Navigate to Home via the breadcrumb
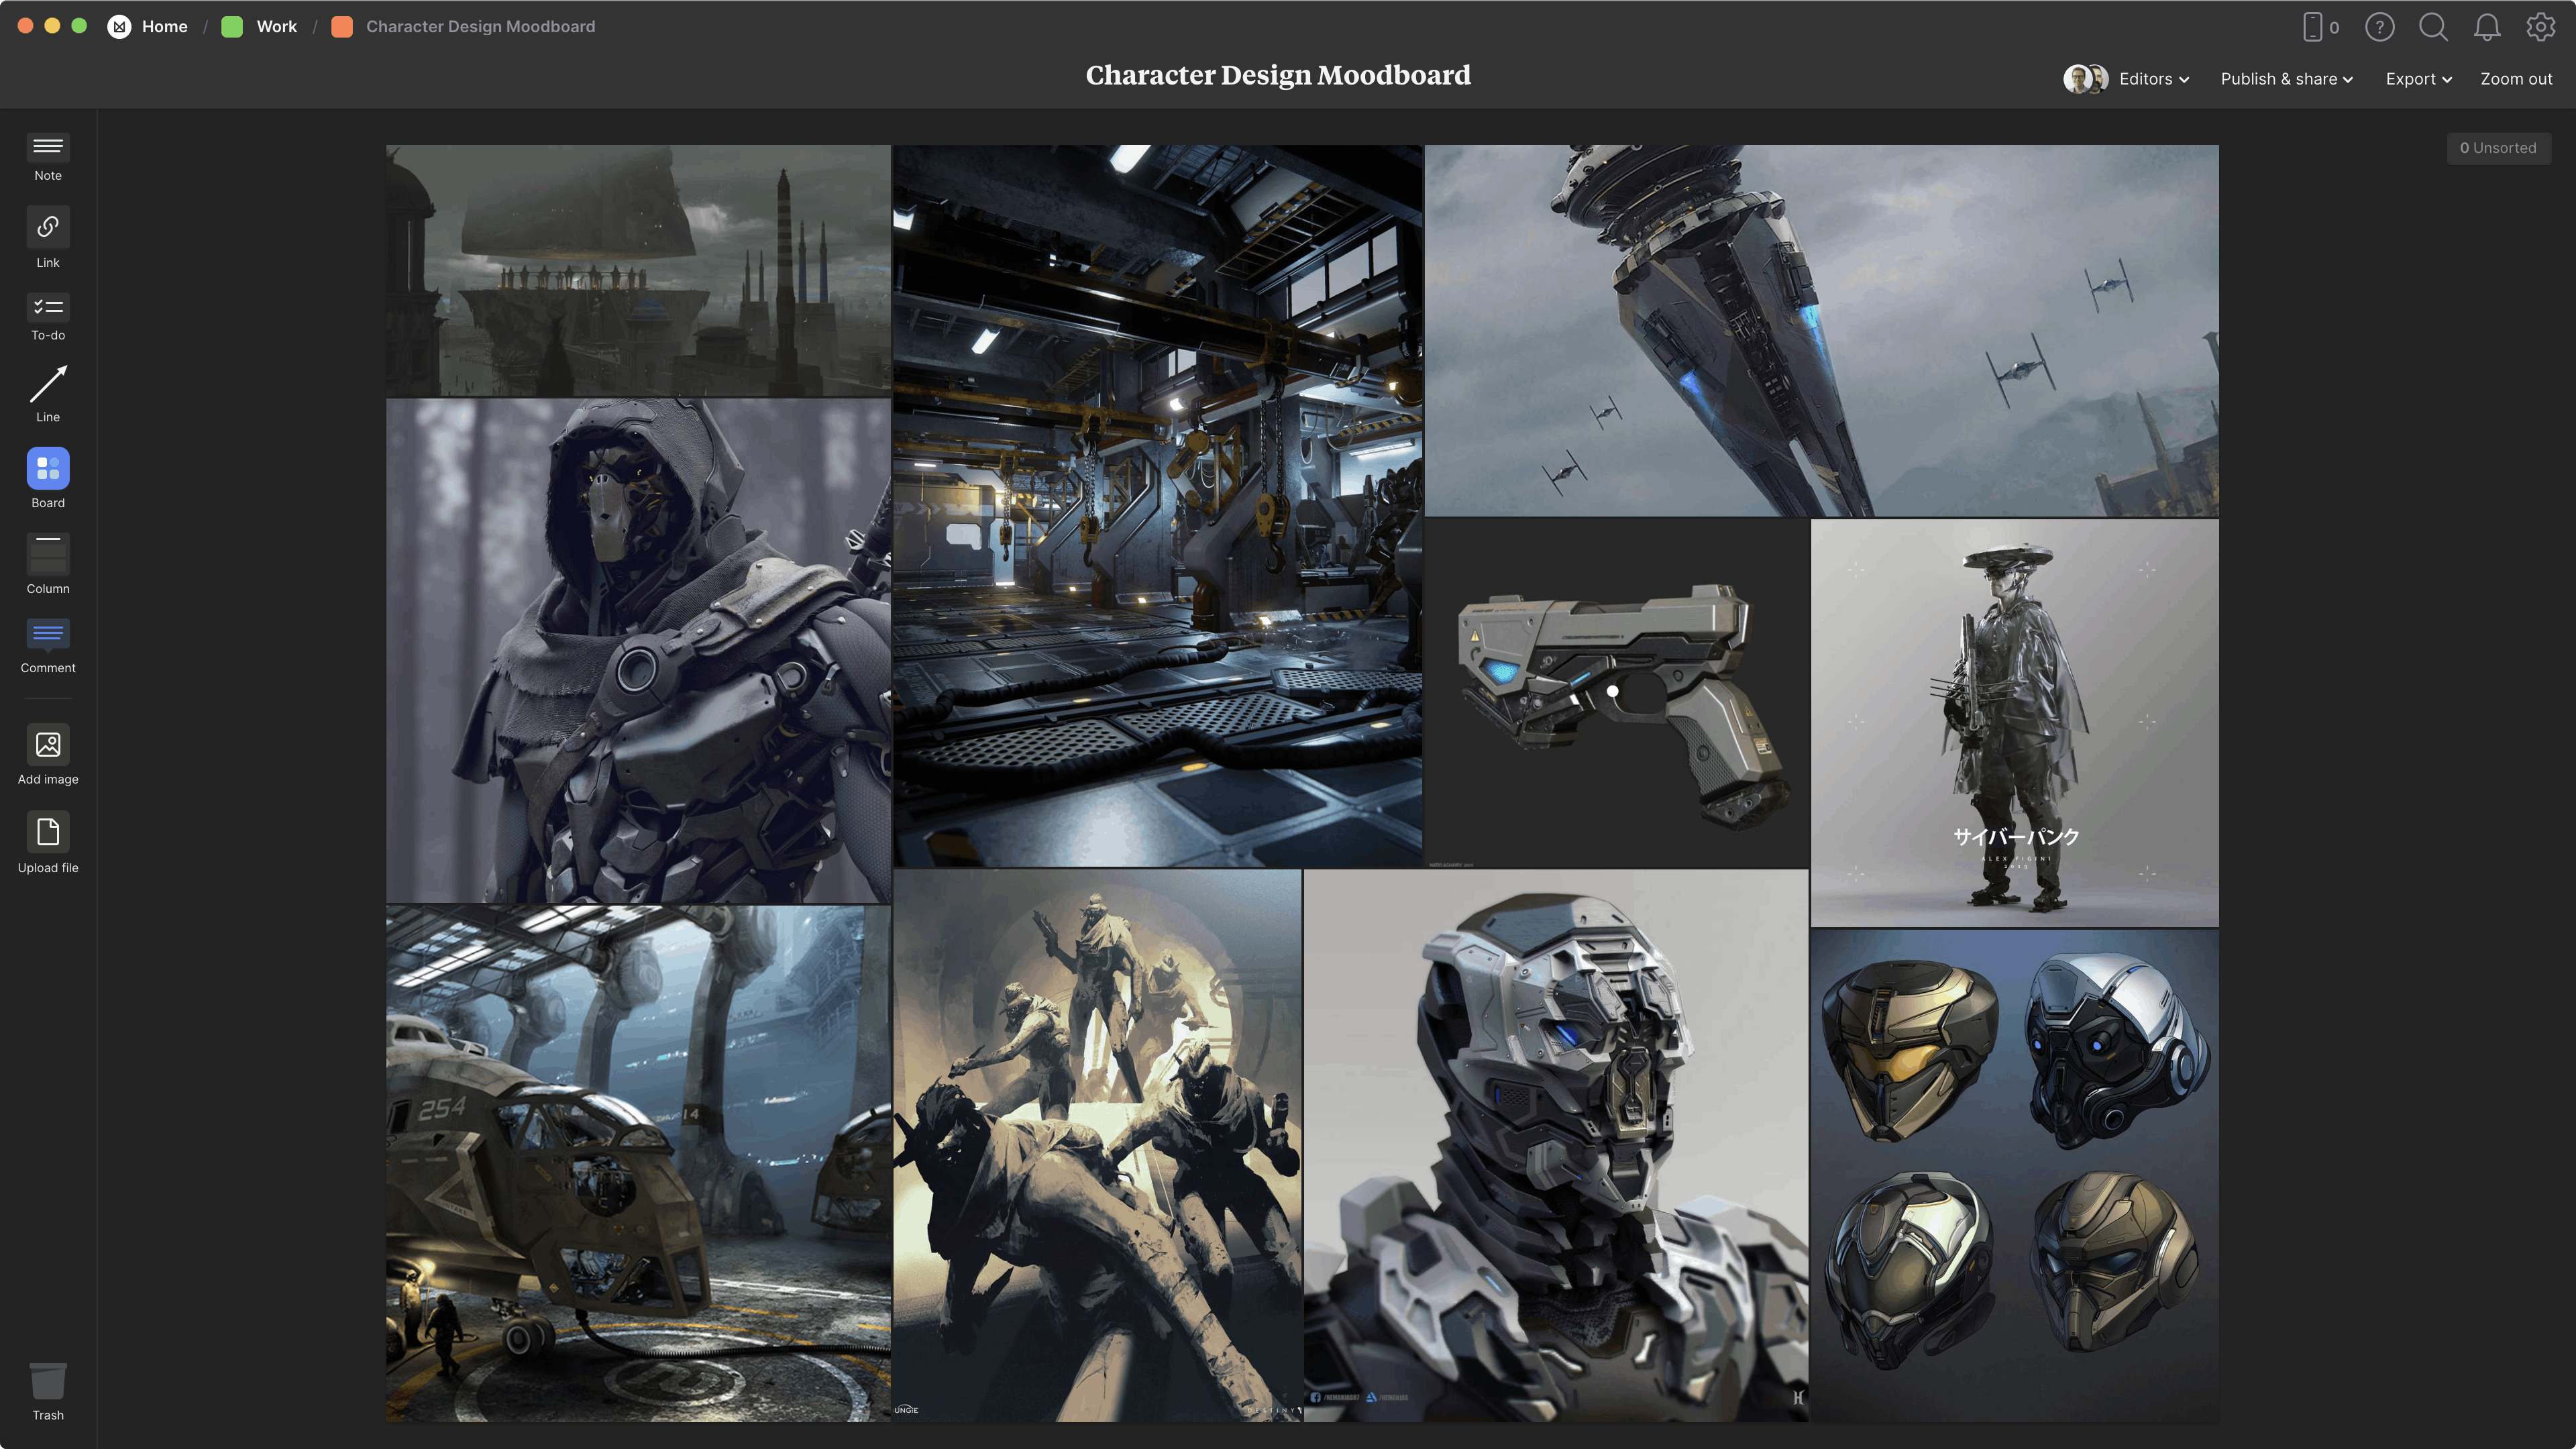2576x1449 pixels. (x=164, y=26)
